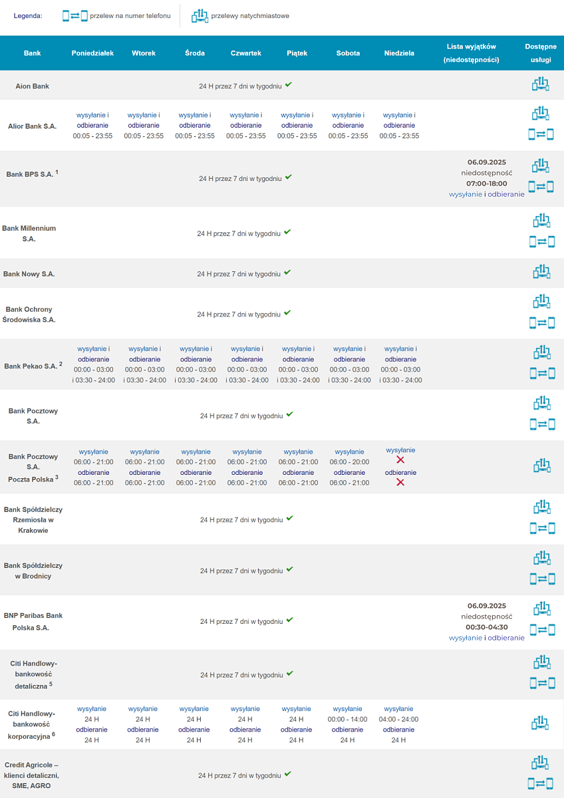Click Alior Bank's Monday 'wysyłanie i odbieranie' link
564x798 pixels.
93,120
